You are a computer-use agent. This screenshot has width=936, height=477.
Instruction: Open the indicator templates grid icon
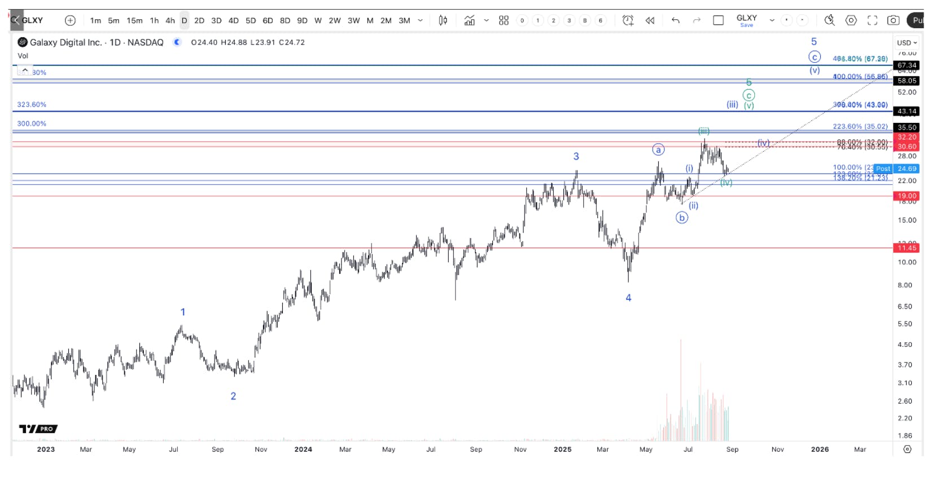(504, 20)
